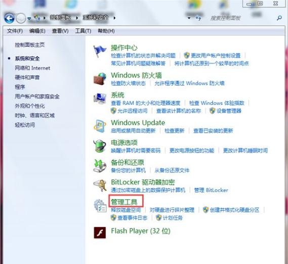Open 时钟、语言和区域 category
Viewport: 288px width, 264px height.
(x=35, y=116)
